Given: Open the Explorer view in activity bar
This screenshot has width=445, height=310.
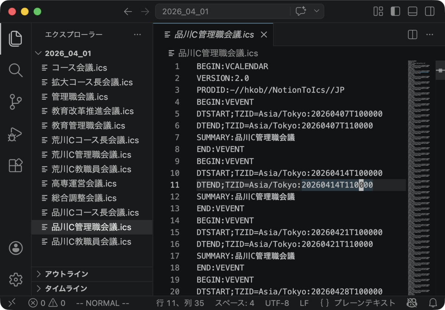Looking at the screenshot, I should click(x=16, y=38).
